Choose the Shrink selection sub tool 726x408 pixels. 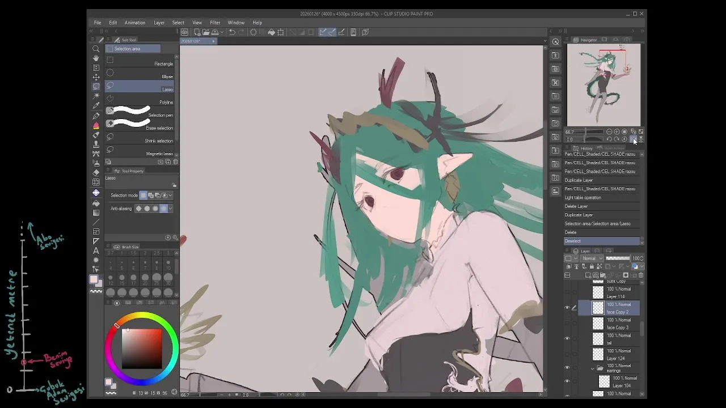(140, 138)
